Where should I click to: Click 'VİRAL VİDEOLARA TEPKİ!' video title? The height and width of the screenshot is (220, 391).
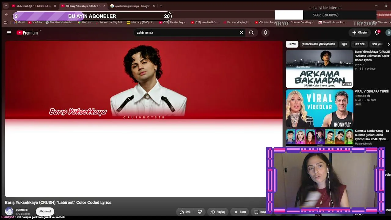[x=371, y=91]
